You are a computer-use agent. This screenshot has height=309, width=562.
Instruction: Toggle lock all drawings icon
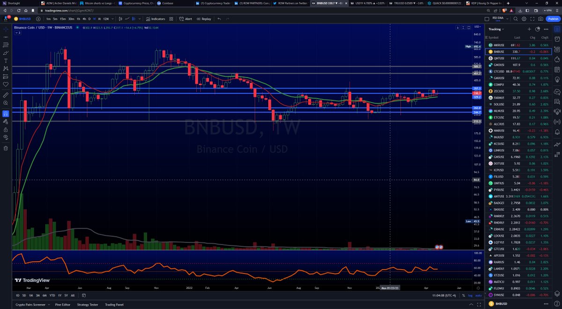click(x=5, y=129)
